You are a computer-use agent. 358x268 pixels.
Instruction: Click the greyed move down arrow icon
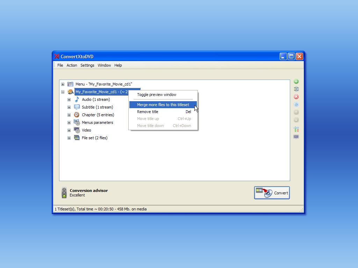point(296,120)
